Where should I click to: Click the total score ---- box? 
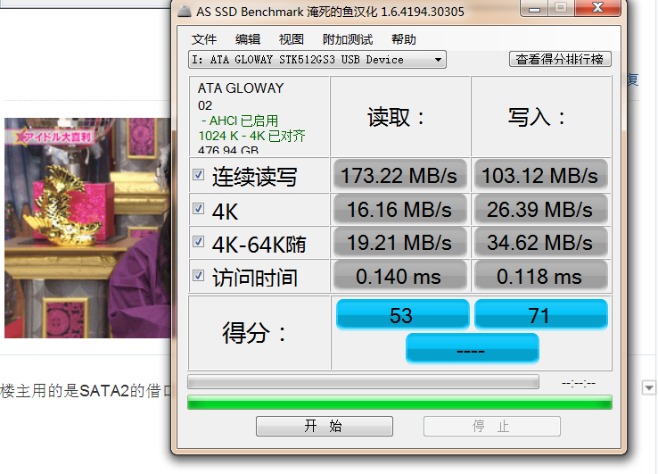472,349
